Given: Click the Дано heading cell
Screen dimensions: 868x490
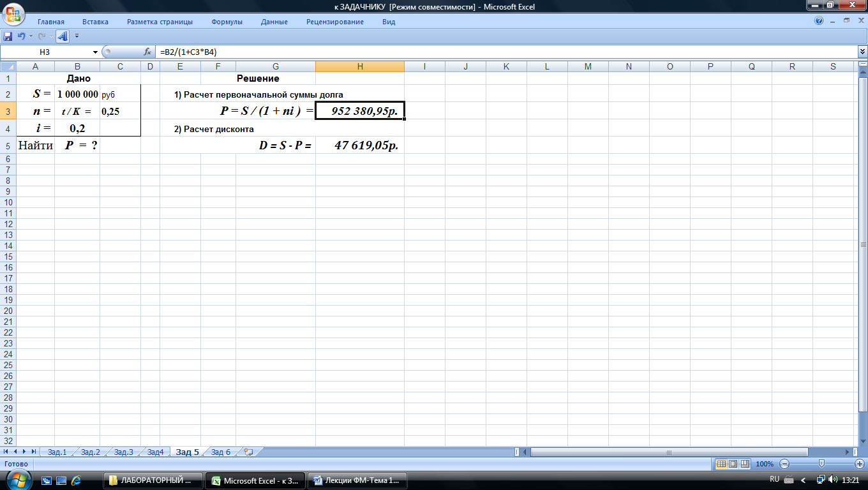Looking at the screenshot, I should coord(78,78).
